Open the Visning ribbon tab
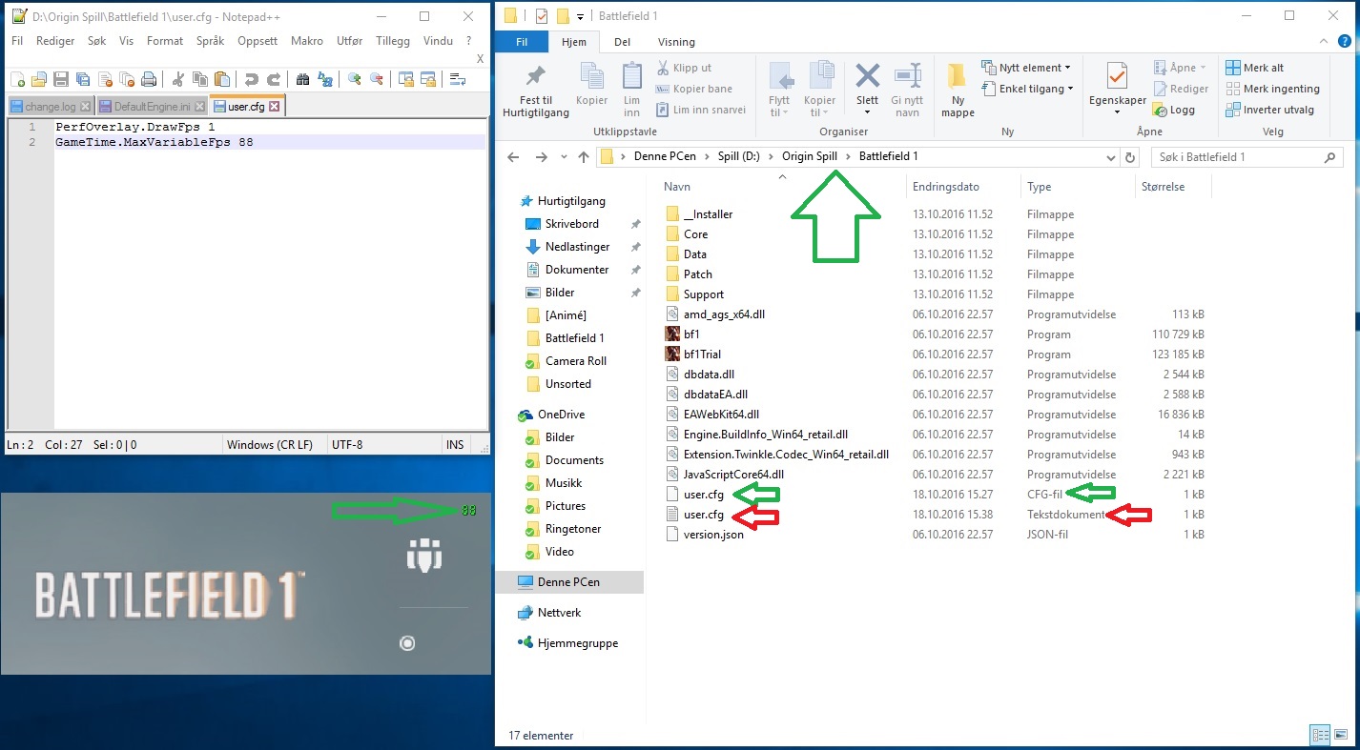 (x=676, y=42)
